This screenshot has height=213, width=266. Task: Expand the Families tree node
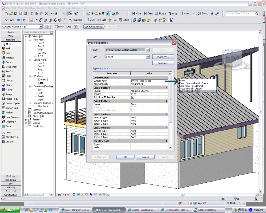coord(26,120)
